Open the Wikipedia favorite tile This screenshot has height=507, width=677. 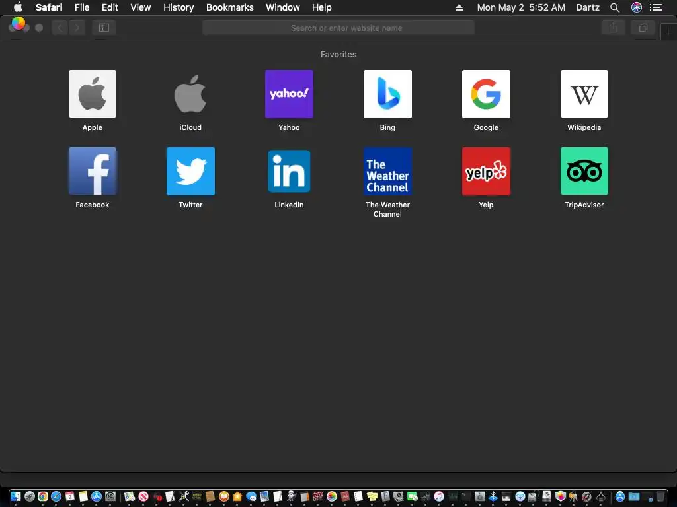point(584,94)
